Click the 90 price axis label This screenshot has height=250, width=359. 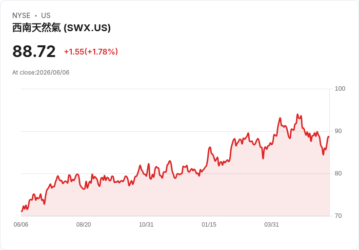pyautogui.click(x=338, y=131)
